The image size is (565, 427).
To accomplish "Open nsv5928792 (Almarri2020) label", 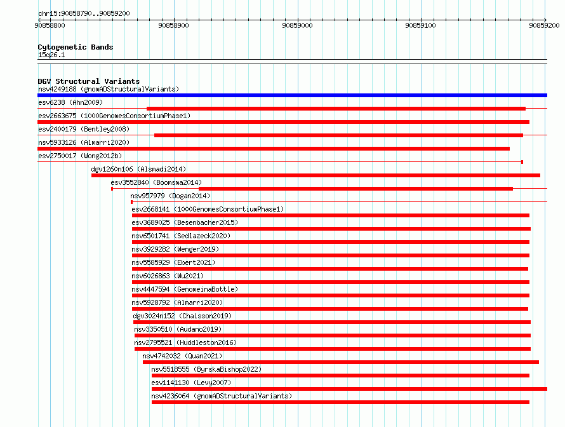I will [177, 302].
